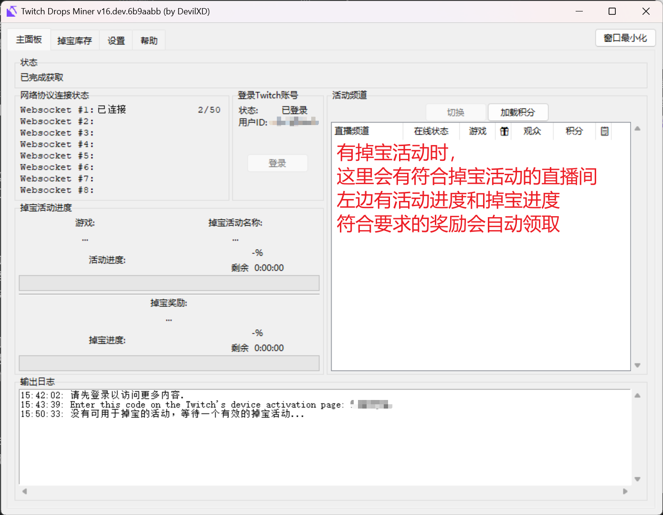Open the 帮助 tab

click(x=149, y=41)
